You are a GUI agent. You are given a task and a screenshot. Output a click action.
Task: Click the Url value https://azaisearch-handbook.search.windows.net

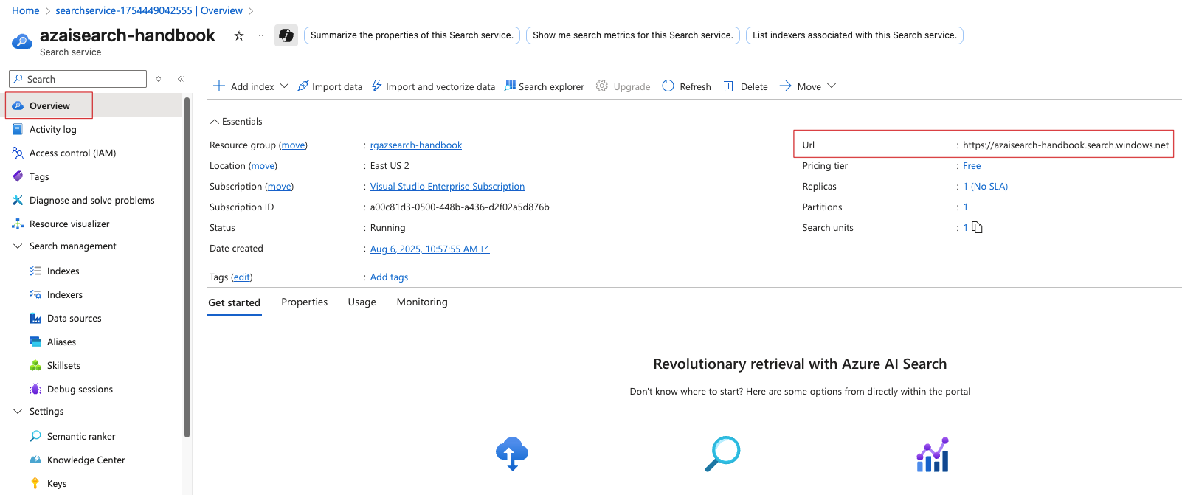click(x=1065, y=145)
